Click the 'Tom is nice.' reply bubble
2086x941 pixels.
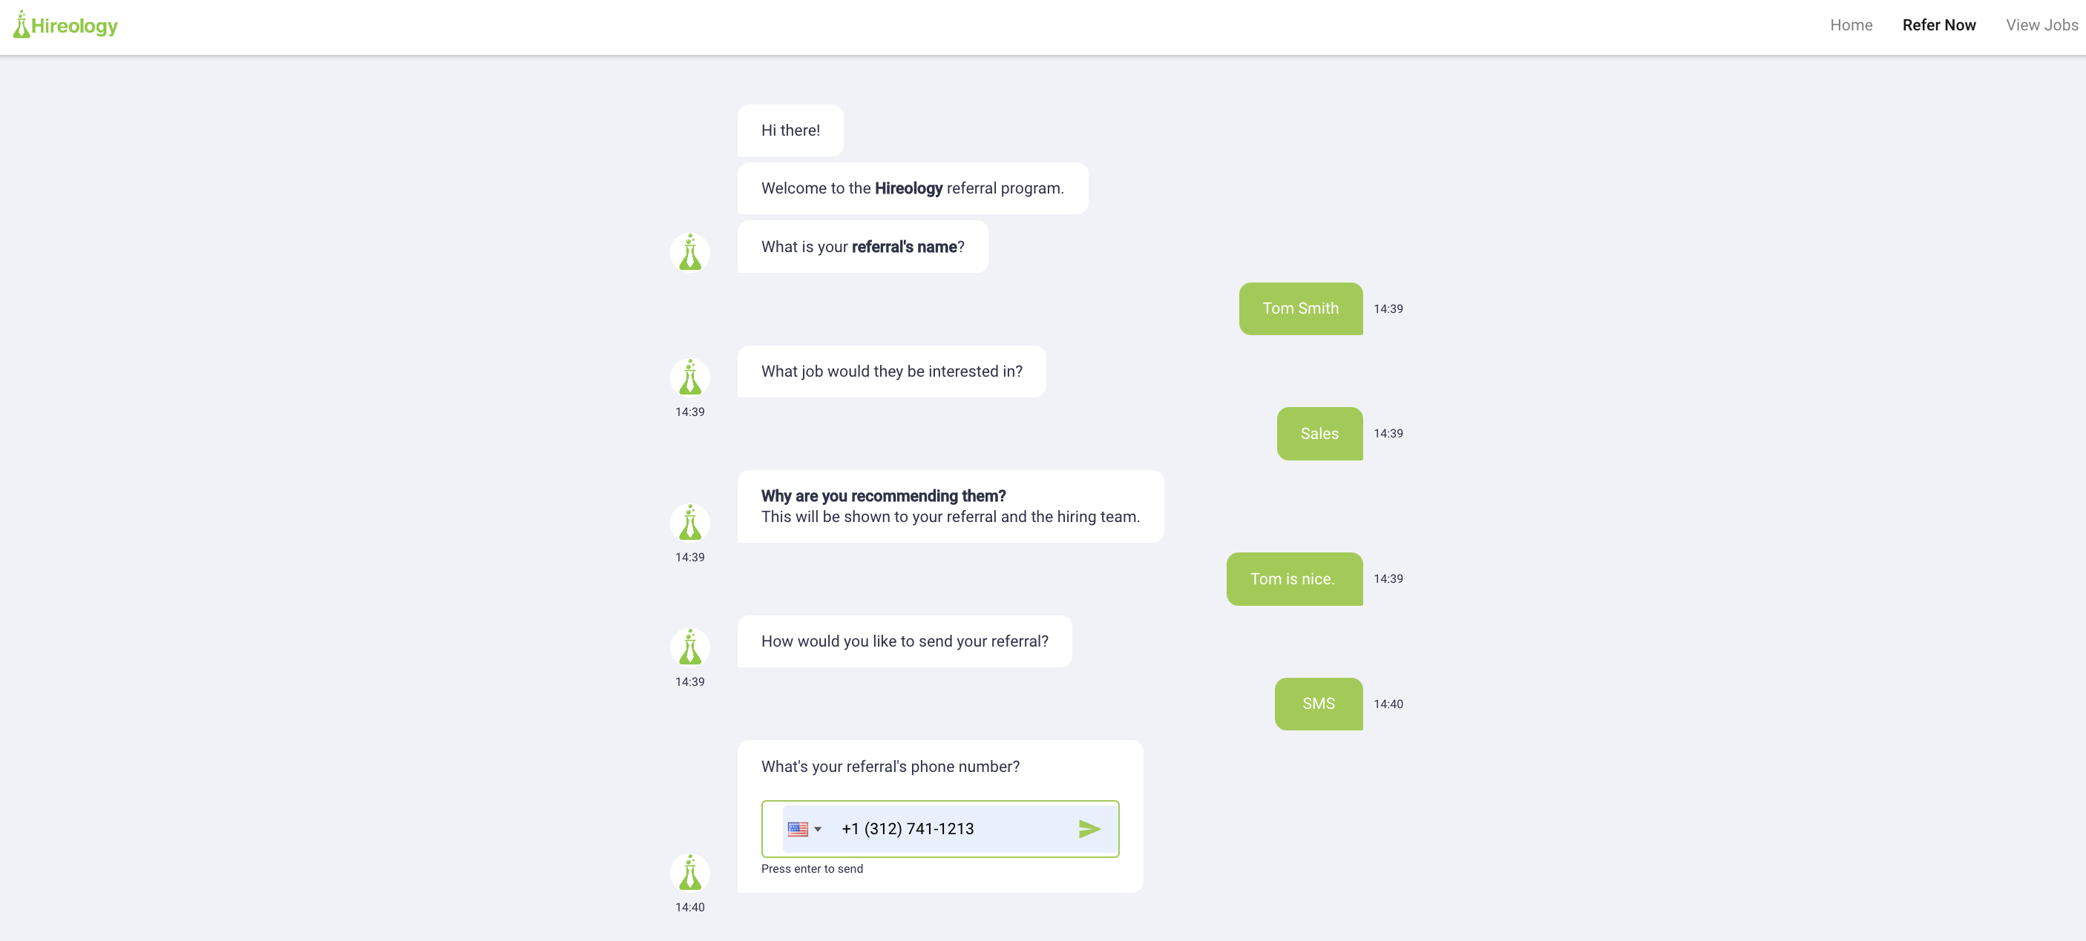pyautogui.click(x=1294, y=578)
